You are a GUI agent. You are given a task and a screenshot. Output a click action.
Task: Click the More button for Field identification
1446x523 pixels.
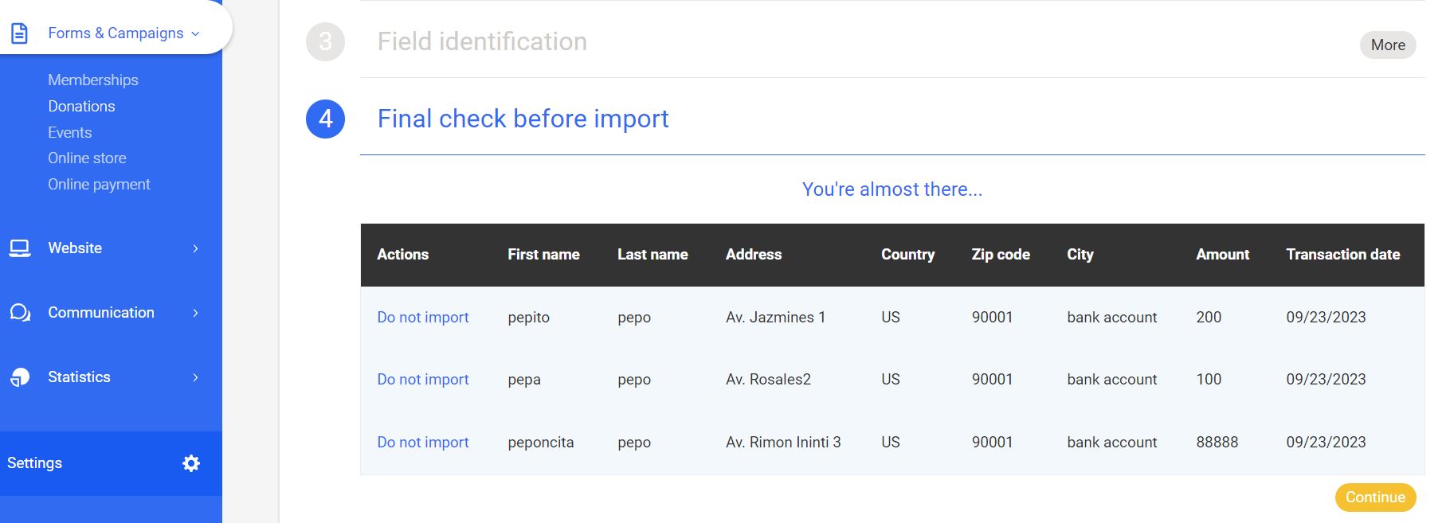1387,45
